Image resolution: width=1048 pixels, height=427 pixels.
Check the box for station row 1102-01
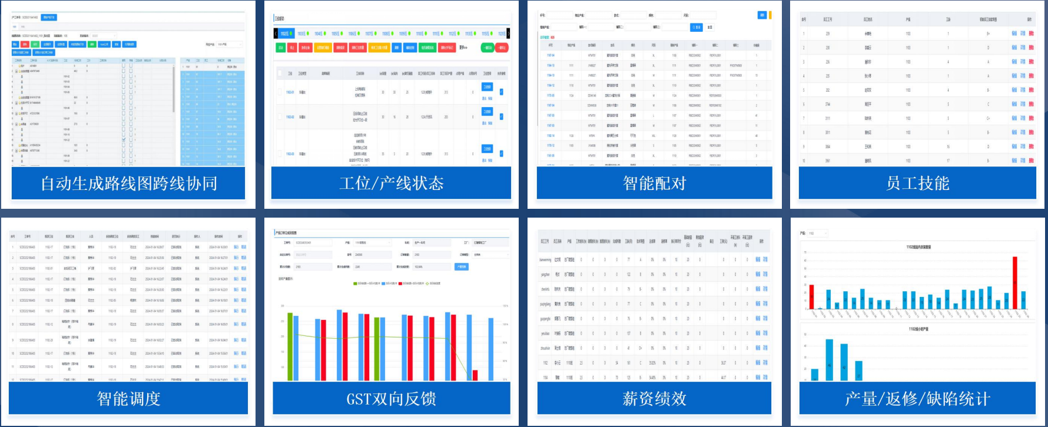[280, 92]
